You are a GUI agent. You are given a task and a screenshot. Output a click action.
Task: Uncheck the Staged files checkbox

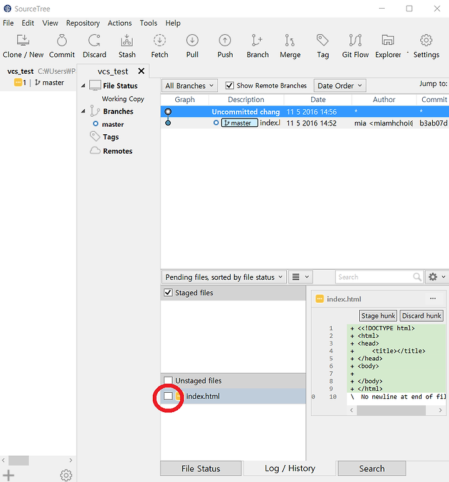coord(168,293)
